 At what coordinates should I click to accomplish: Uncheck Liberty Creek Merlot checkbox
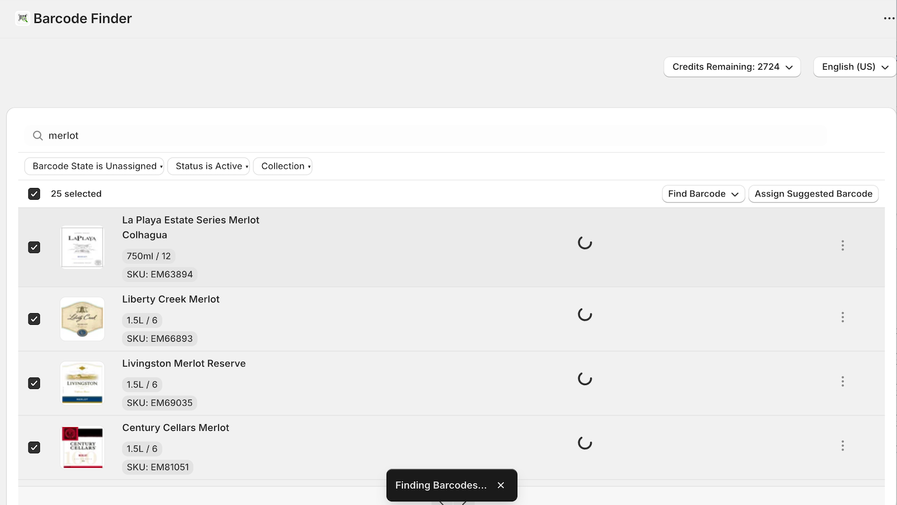[34, 319]
